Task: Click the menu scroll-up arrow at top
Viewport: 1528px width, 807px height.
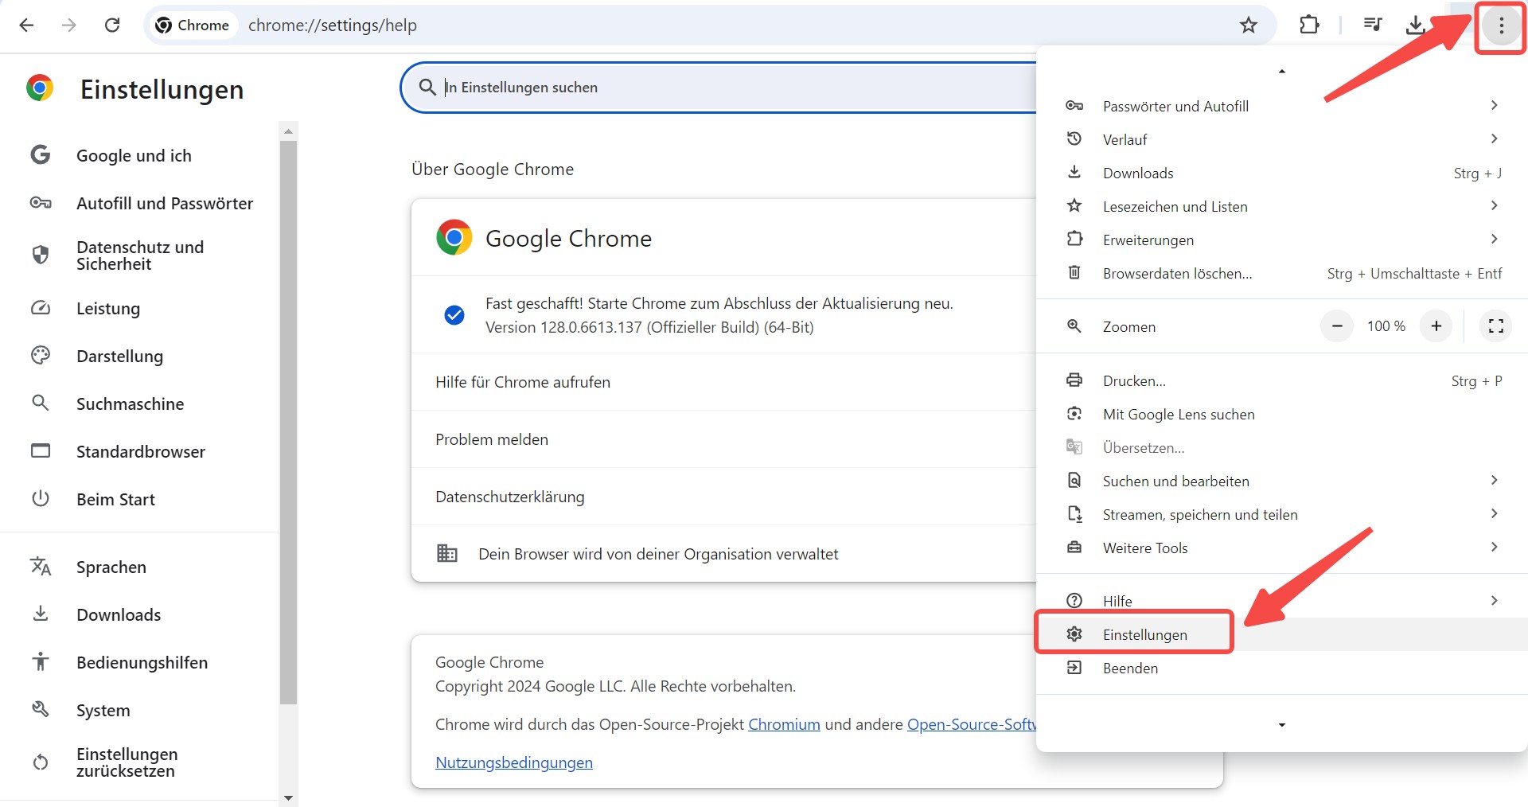Action: 1281,72
